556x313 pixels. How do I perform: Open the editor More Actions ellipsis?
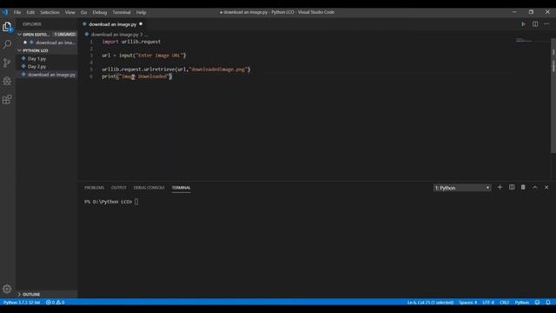546,24
